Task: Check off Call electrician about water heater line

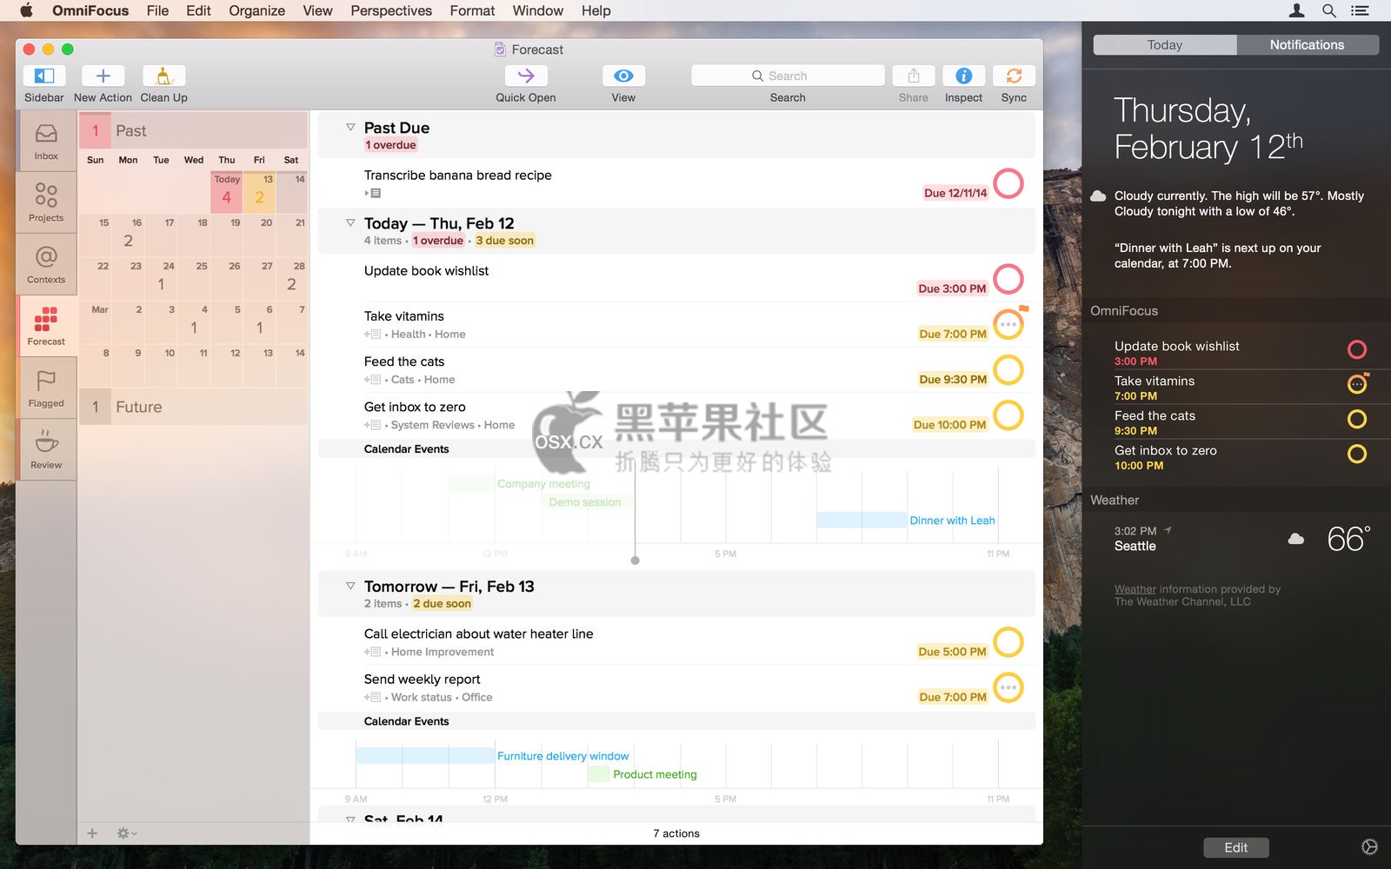Action: 1008,642
